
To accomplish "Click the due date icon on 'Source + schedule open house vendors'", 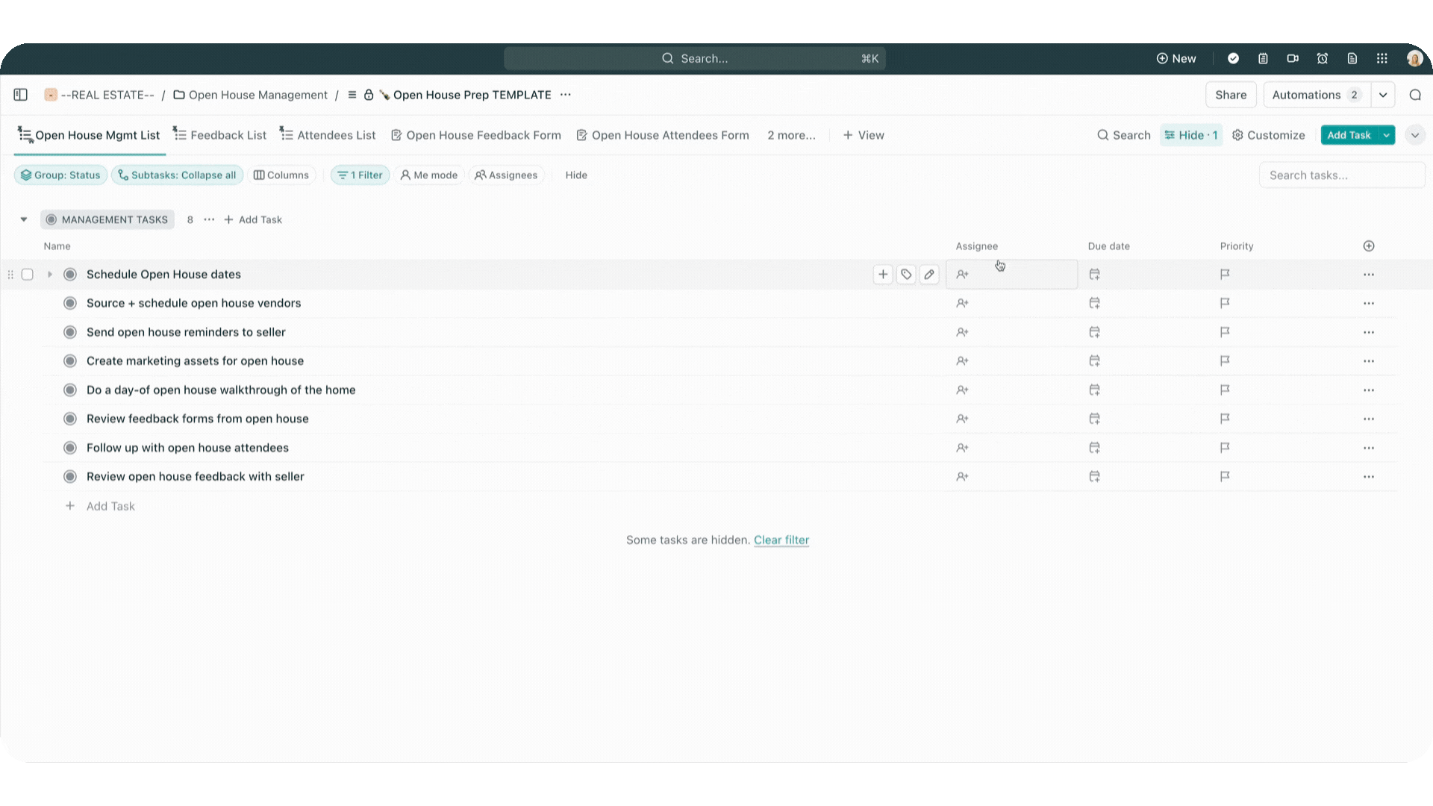I will point(1094,302).
